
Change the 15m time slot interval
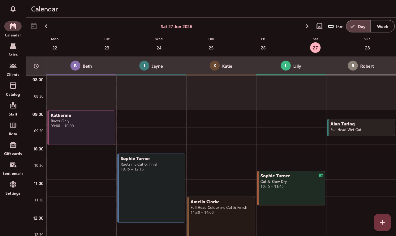point(336,27)
